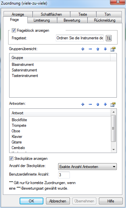
Task: Open the Schaltflächen tab
Action: [51, 14]
